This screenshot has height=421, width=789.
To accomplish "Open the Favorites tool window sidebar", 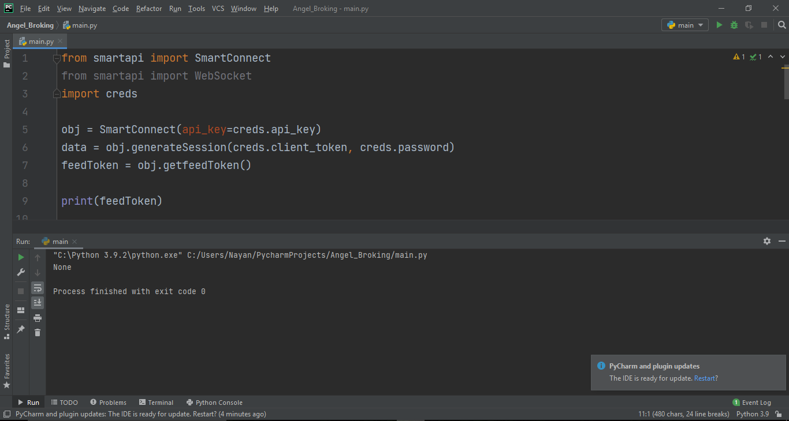I will (x=6, y=370).
